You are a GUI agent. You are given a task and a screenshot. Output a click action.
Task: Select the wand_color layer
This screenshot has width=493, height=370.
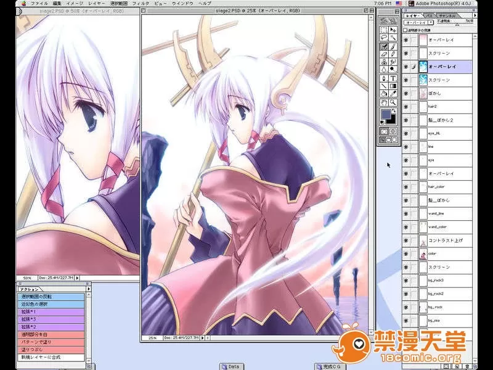438,226
